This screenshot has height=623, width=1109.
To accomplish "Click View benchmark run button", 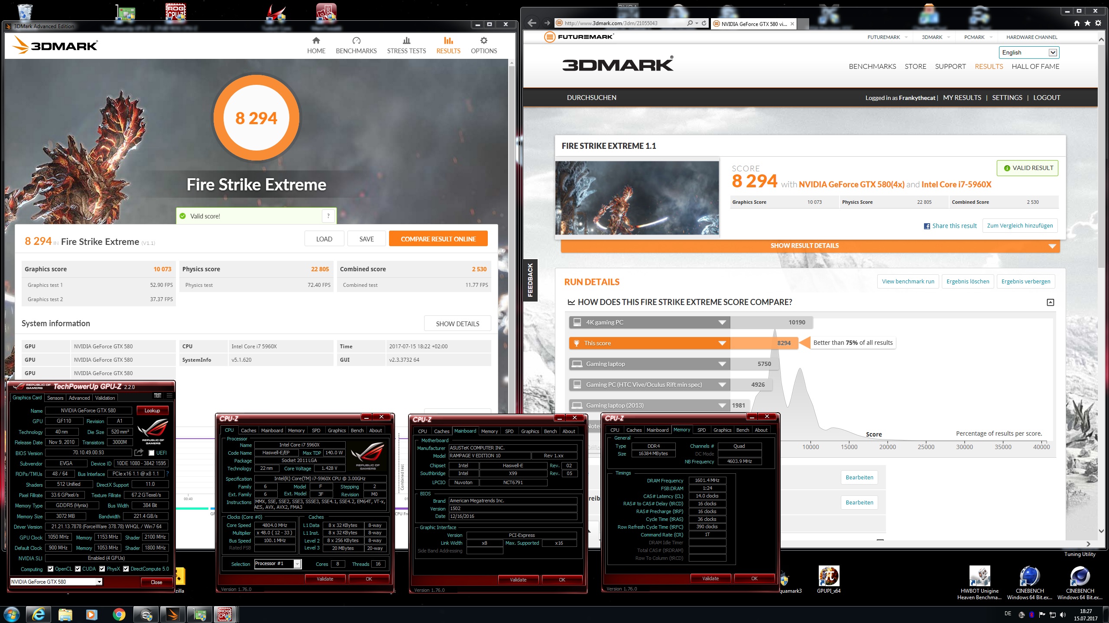I will [x=908, y=282].
